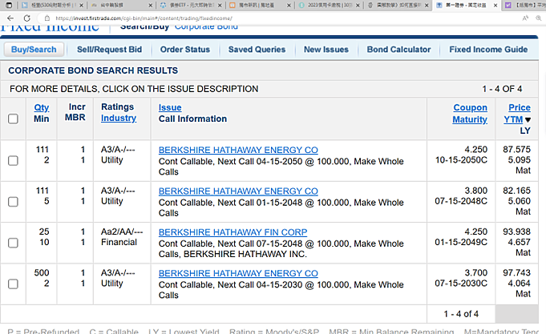
Task: Open the Buy/Search tab
Action: 34,50
